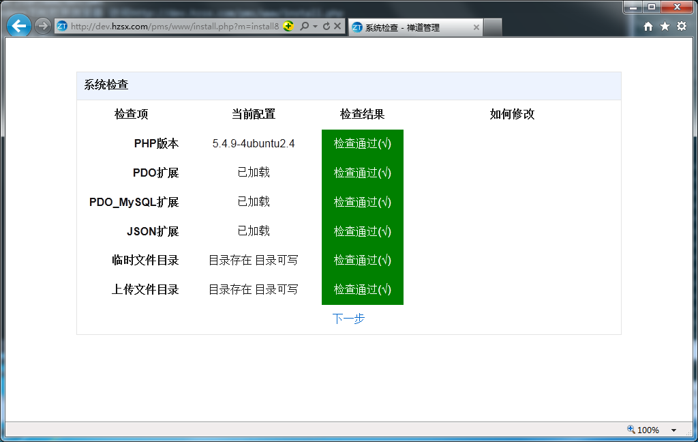Screen dimensions: 698x442
Task: Open Favorites with the star icon
Action: tap(665, 27)
